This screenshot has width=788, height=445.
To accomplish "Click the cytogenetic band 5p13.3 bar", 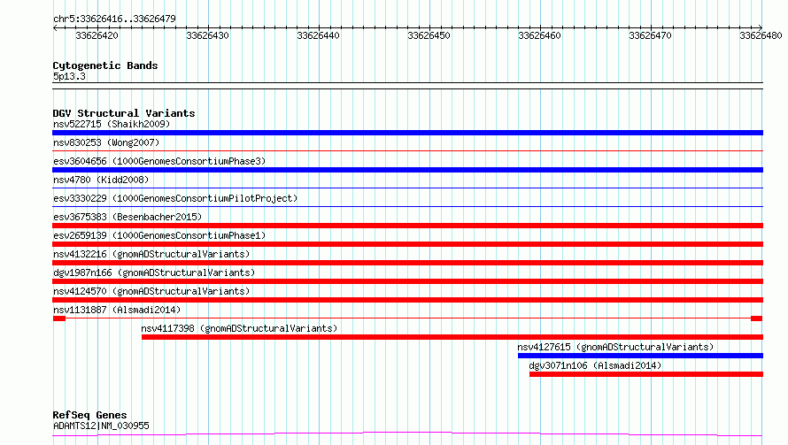I will (x=407, y=86).
